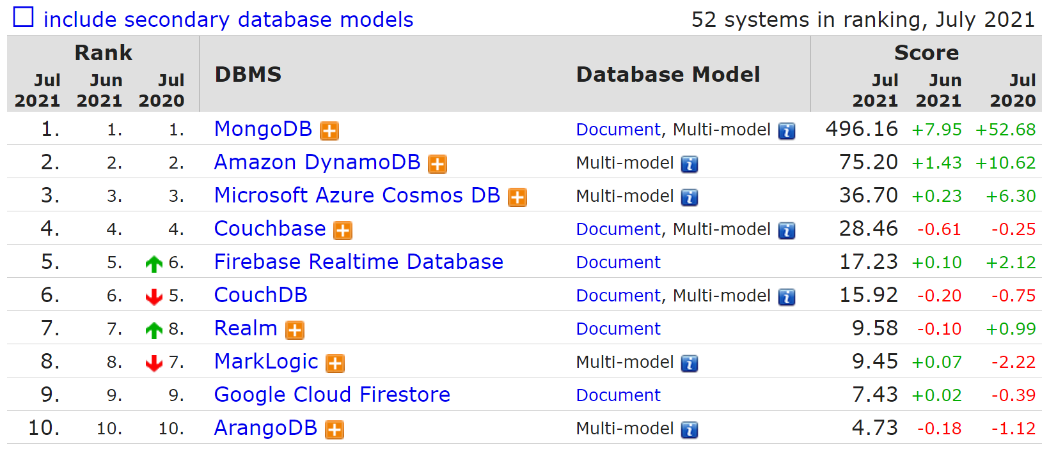
Task: Enable the include secondary database models checkbox
Action: (24, 17)
